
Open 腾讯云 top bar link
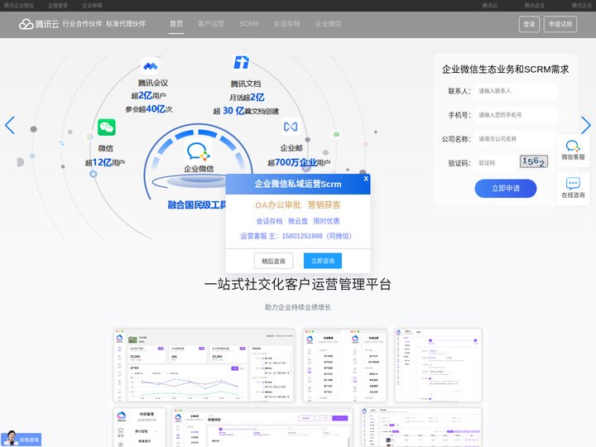click(x=490, y=5)
